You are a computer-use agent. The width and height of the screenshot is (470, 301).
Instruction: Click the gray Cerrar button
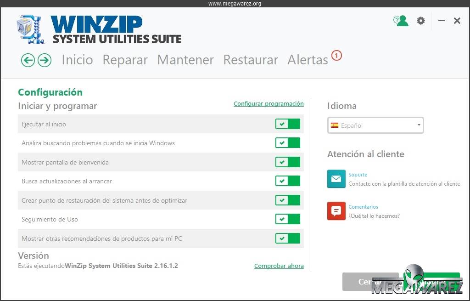370,282
